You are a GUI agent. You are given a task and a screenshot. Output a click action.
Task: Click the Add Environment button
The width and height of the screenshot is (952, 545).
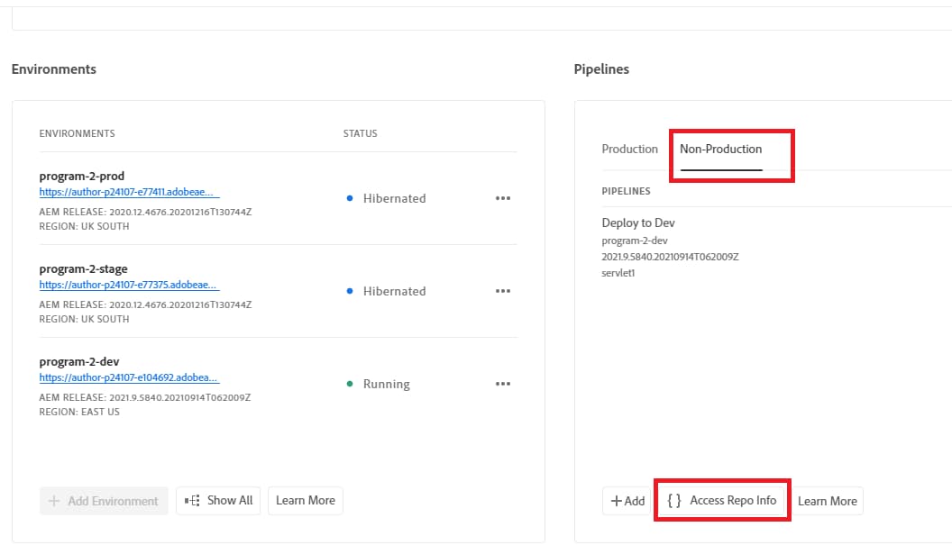point(103,500)
